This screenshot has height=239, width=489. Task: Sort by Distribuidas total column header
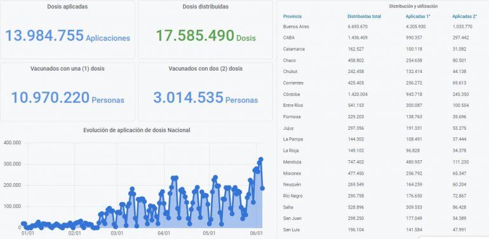pyautogui.click(x=365, y=17)
